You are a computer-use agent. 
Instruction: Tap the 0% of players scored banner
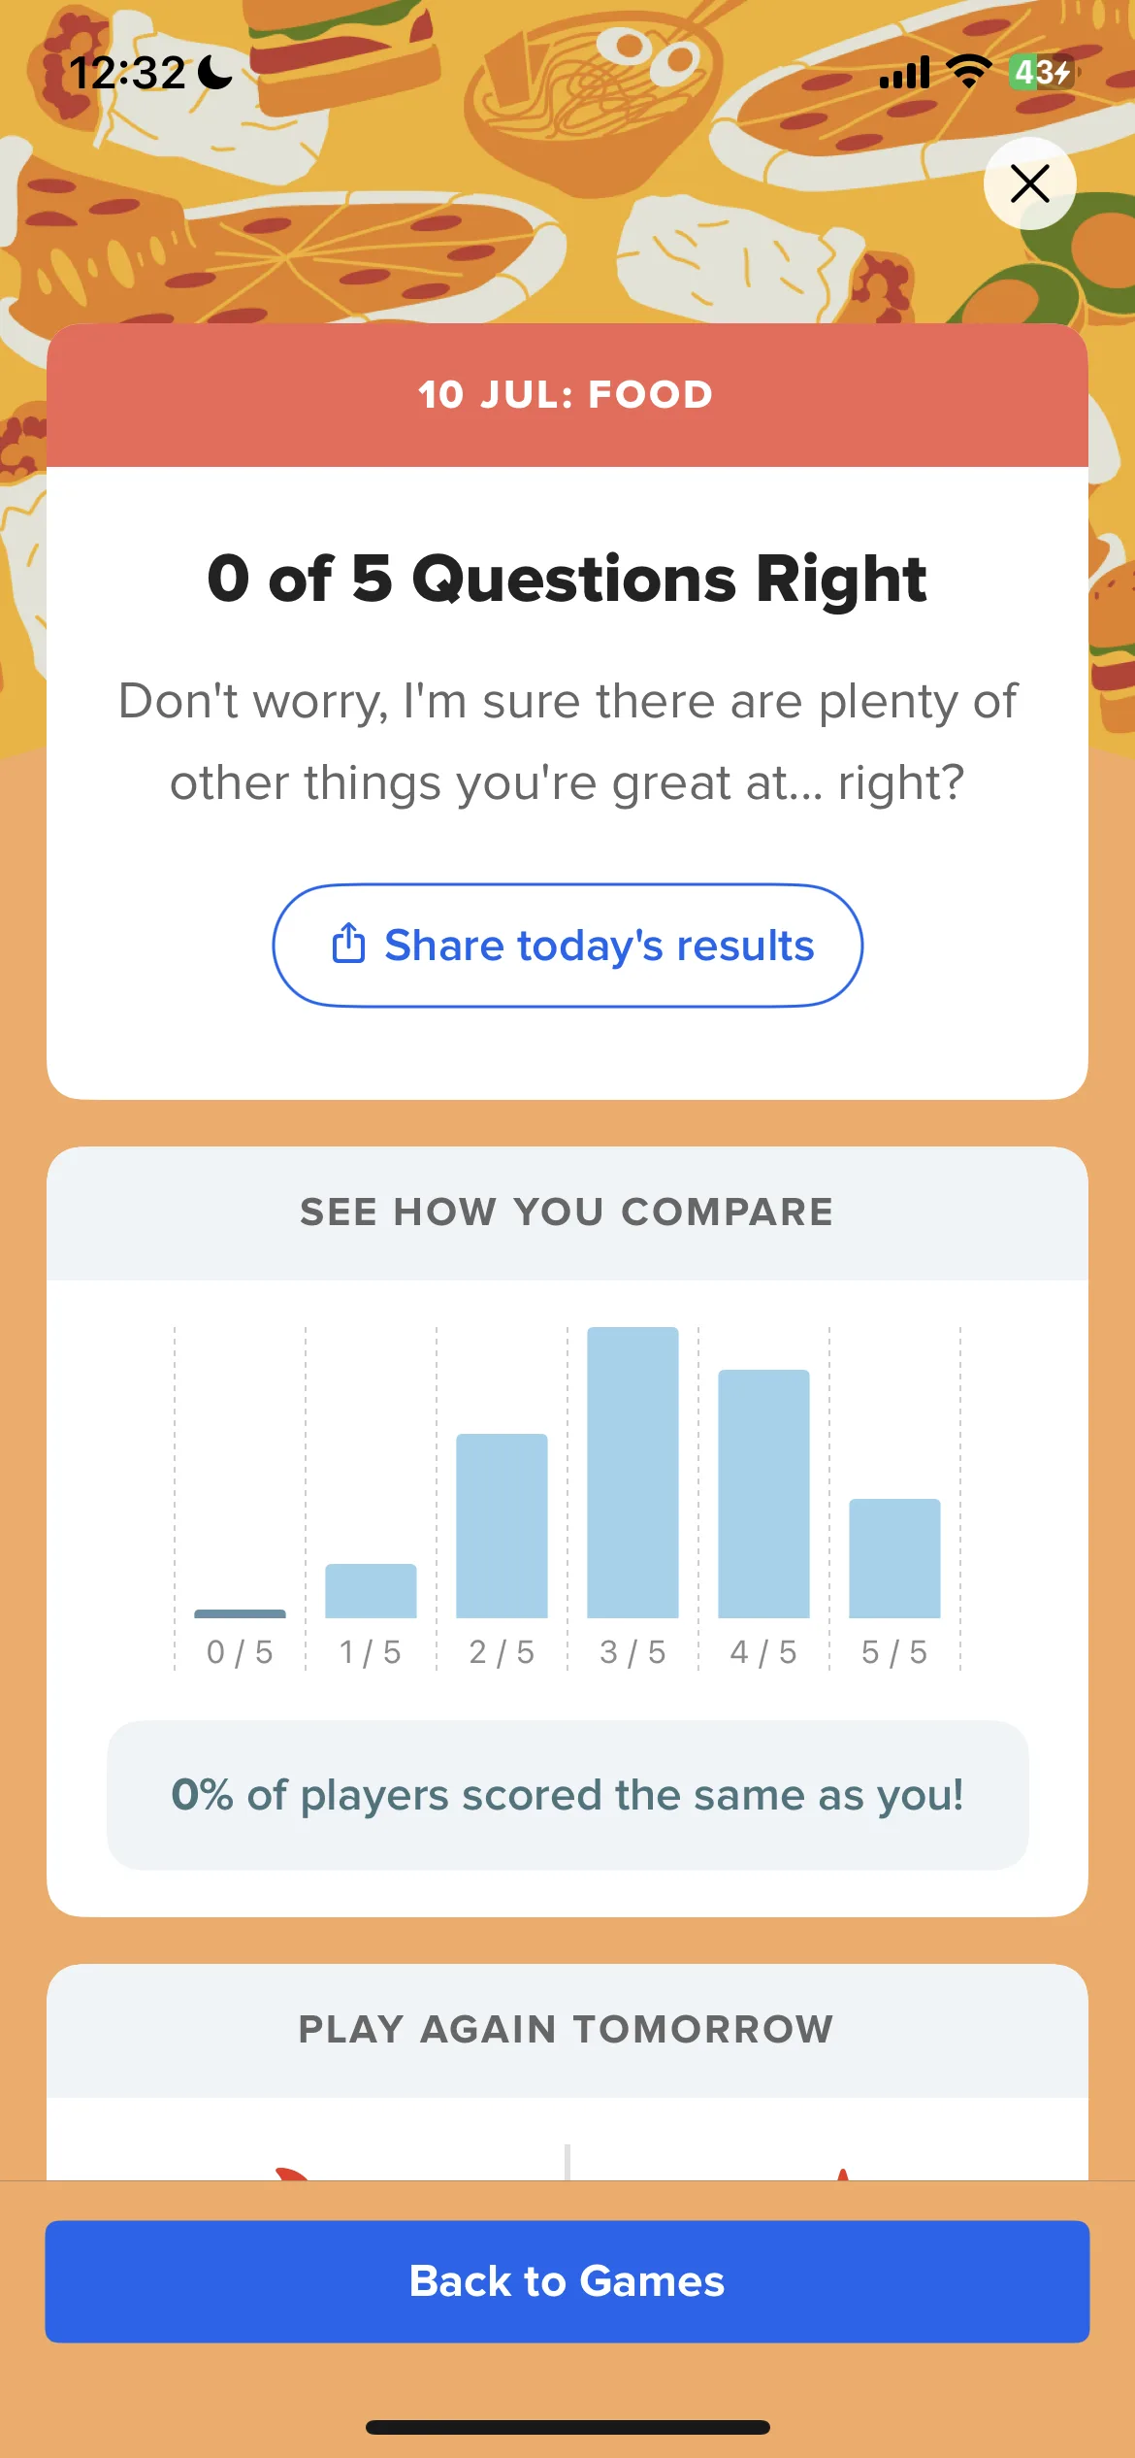coord(567,1795)
